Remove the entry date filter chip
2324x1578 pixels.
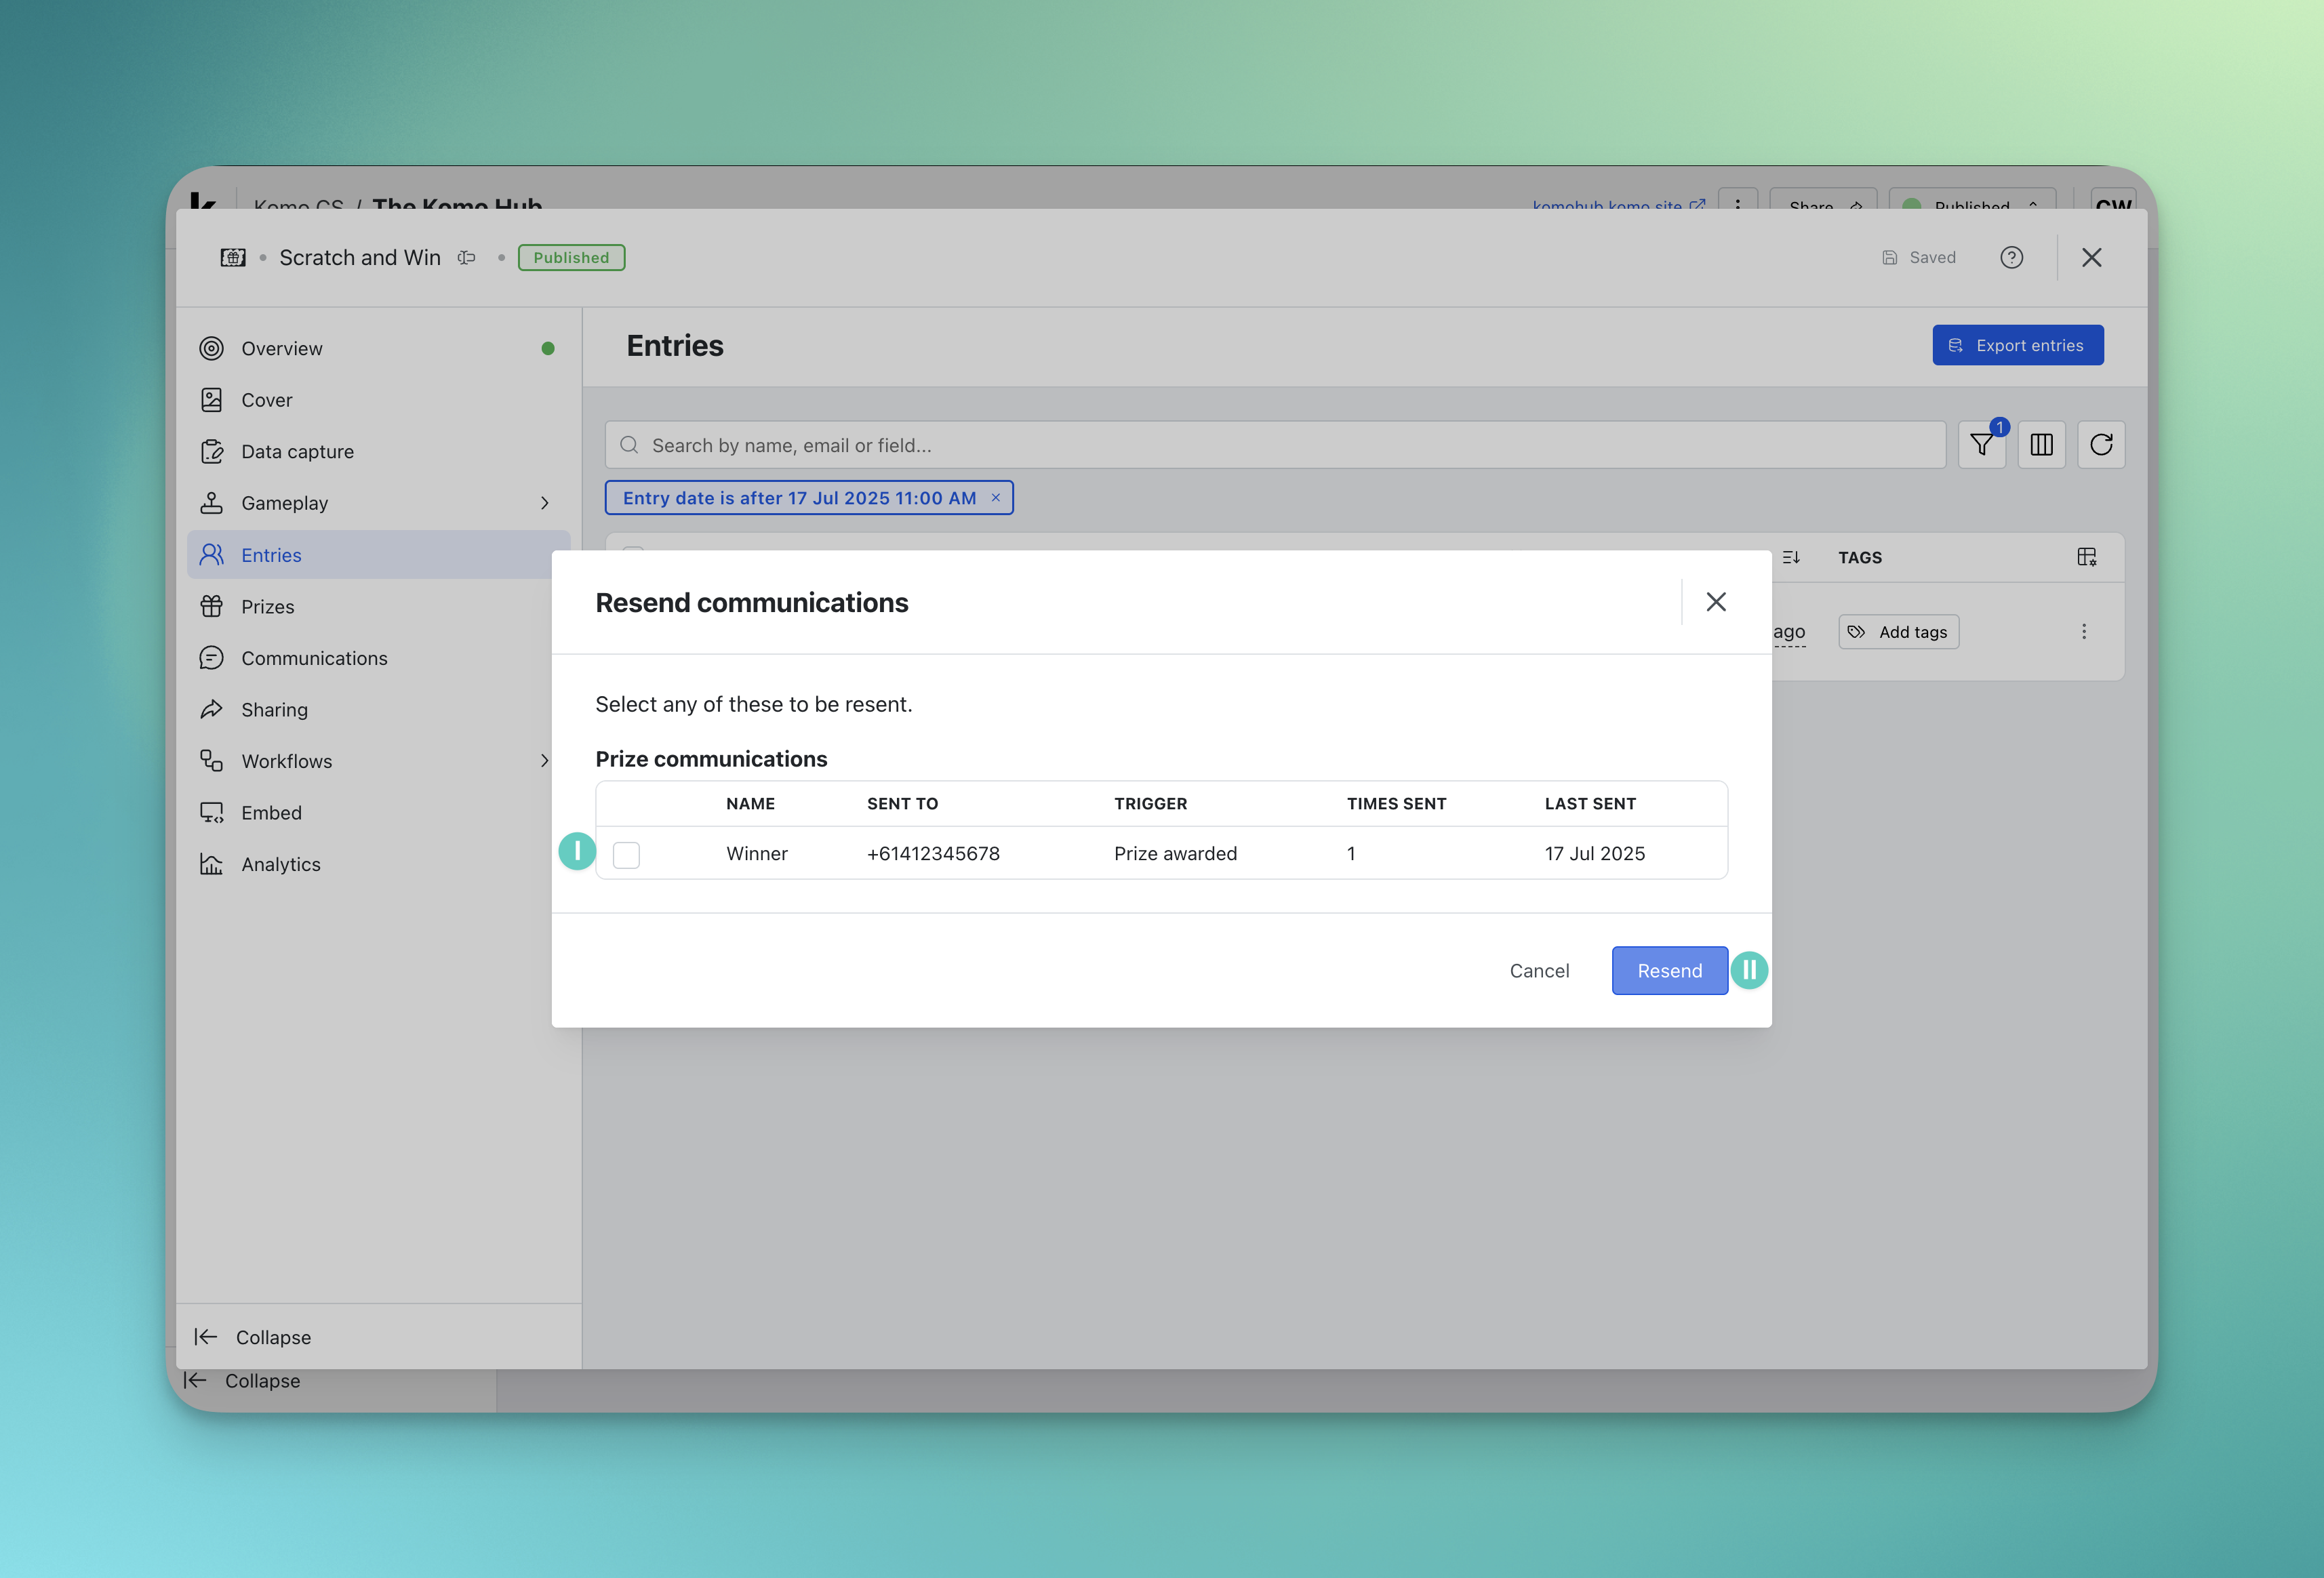(x=995, y=498)
